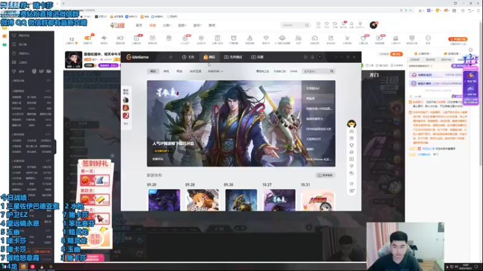
Task: Click the waveform icon in streamer toolbar
Action: coord(104,38)
